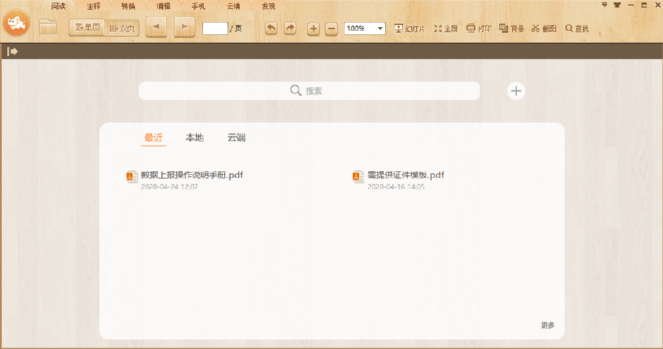The image size is (663, 349).
Task: Open the 发现 menu tab
Action: point(268,6)
